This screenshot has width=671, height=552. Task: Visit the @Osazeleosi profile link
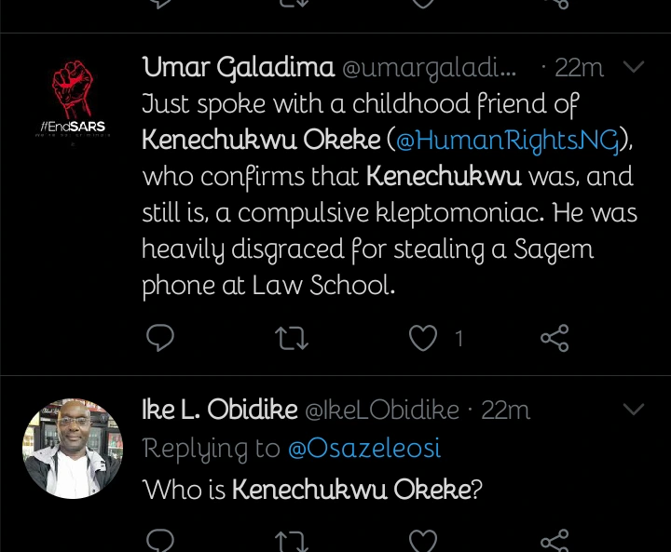(x=364, y=449)
